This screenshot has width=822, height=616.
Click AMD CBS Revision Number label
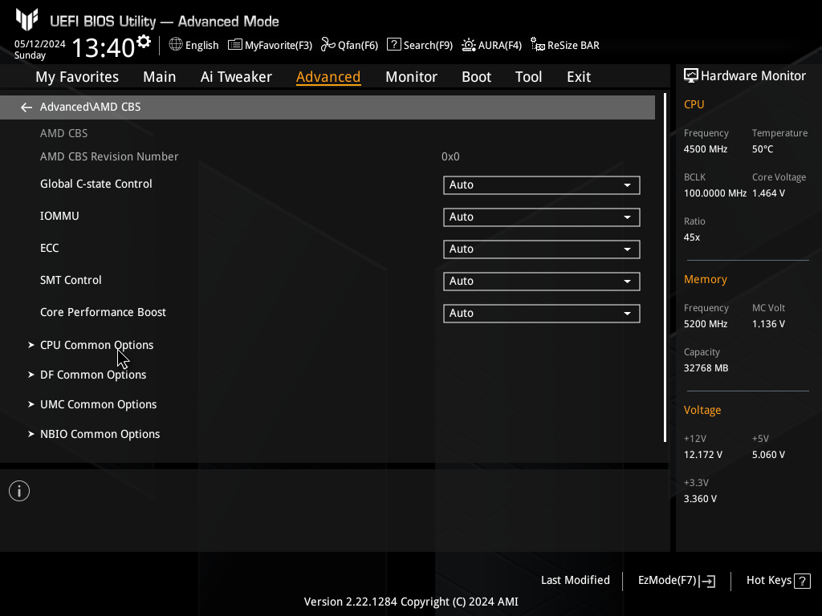point(109,156)
